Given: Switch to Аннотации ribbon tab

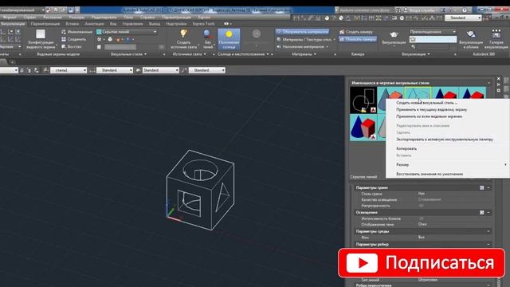Looking at the screenshot, I should [94, 24].
